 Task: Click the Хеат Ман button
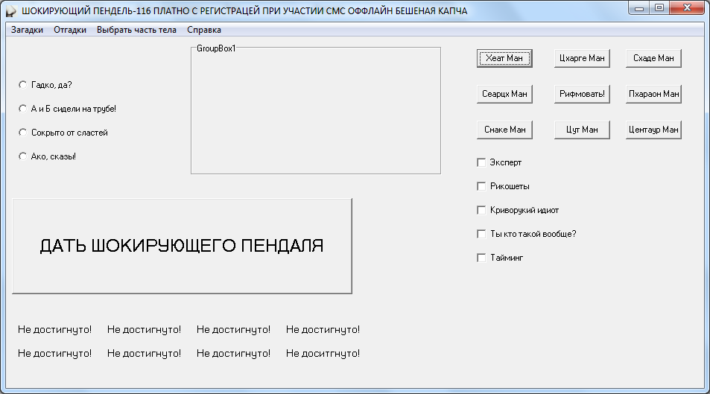504,58
